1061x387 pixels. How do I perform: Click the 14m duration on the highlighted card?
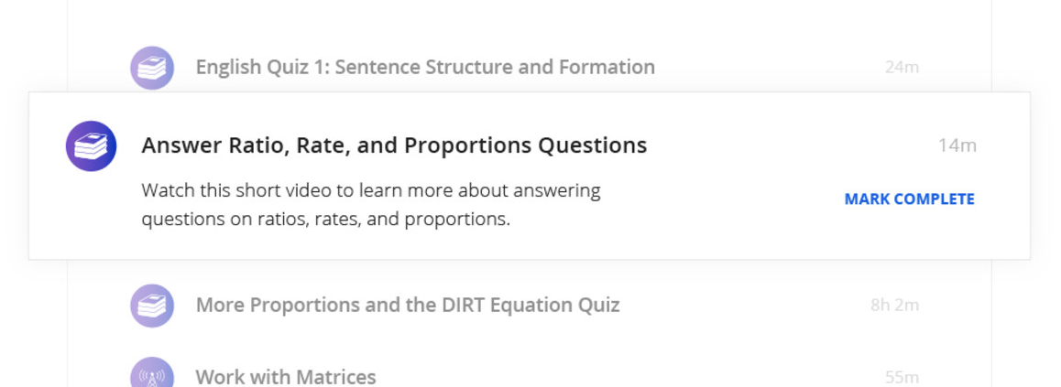957,145
